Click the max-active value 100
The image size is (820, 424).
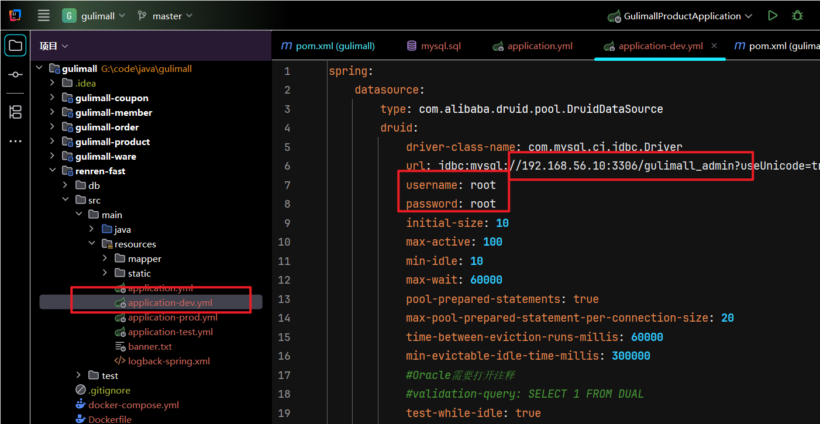[493, 242]
